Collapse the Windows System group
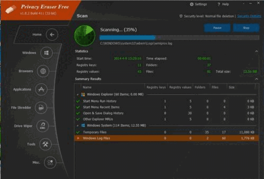Image resolution: width=264 pixels, height=179 pixels. click(77, 126)
